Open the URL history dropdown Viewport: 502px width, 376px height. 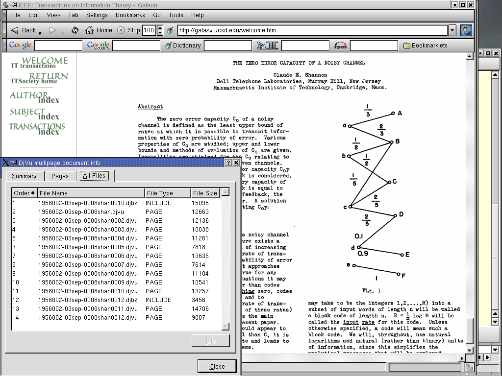[x=452, y=30]
